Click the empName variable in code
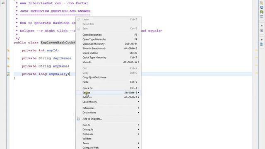The width and height of the screenshot is (265, 149). click(60, 66)
